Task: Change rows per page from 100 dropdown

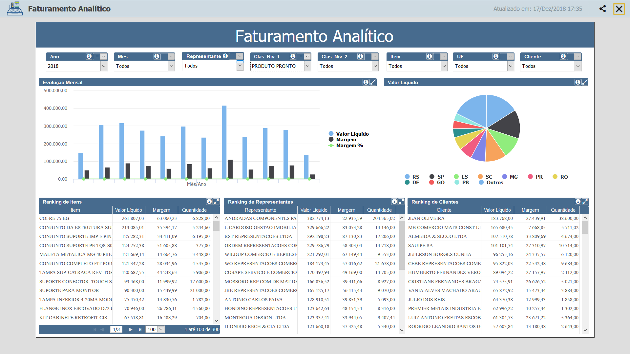Action: 154,329
